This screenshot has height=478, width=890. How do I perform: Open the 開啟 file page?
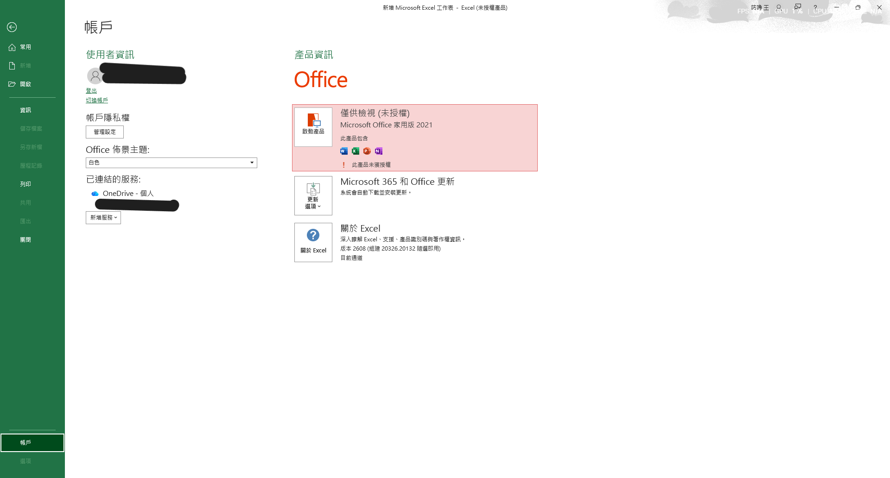[32, 84]
